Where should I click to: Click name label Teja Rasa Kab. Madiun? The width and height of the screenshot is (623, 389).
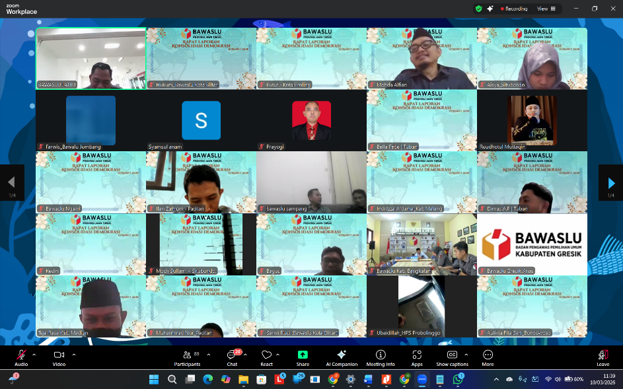click(63, 333)
